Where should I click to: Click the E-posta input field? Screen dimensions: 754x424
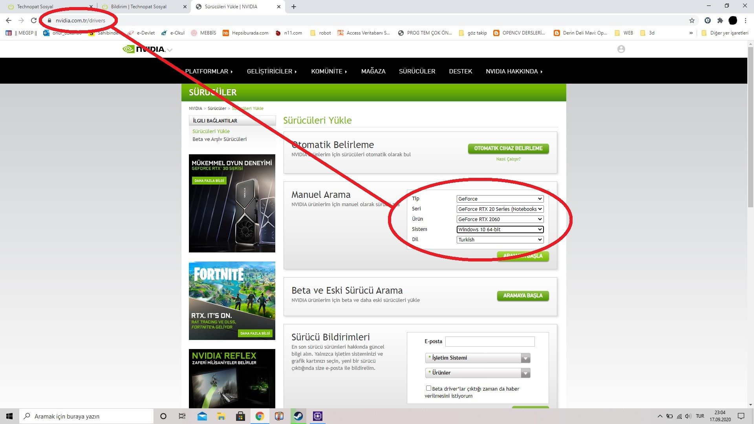point(490,342)
